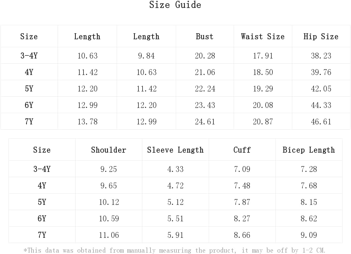Click the Cuff column header
Image resolution: width=351 pixels, height=254 pixels.
click(242, 150)
